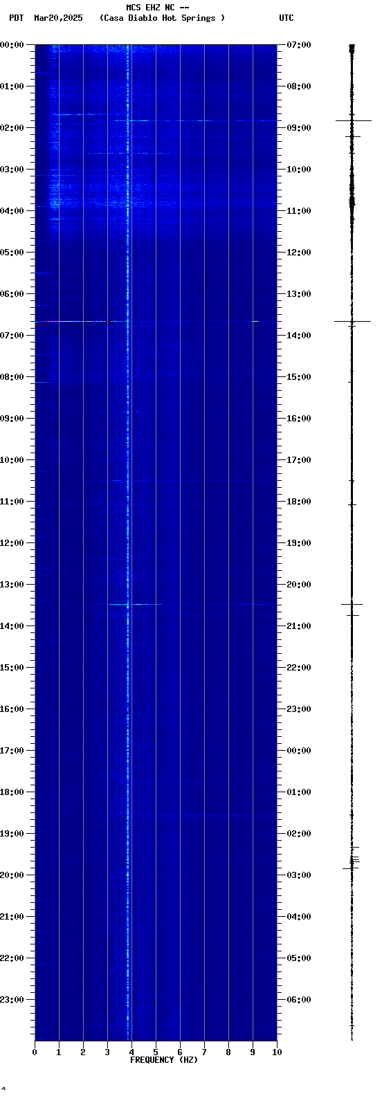The width and height of the screenshot is (382, 1096).
Task: Click the frequency axis tick label '2'
Action: (x=83, y=1052)
